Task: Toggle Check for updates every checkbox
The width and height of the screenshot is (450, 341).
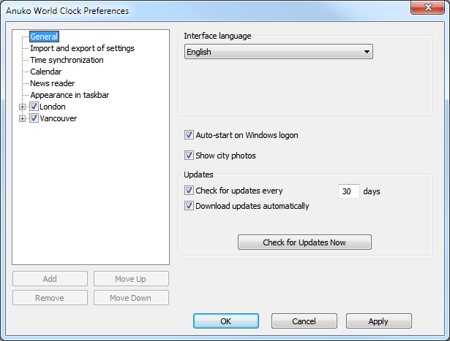Action: pyautogui.click(x=190, y=191)
